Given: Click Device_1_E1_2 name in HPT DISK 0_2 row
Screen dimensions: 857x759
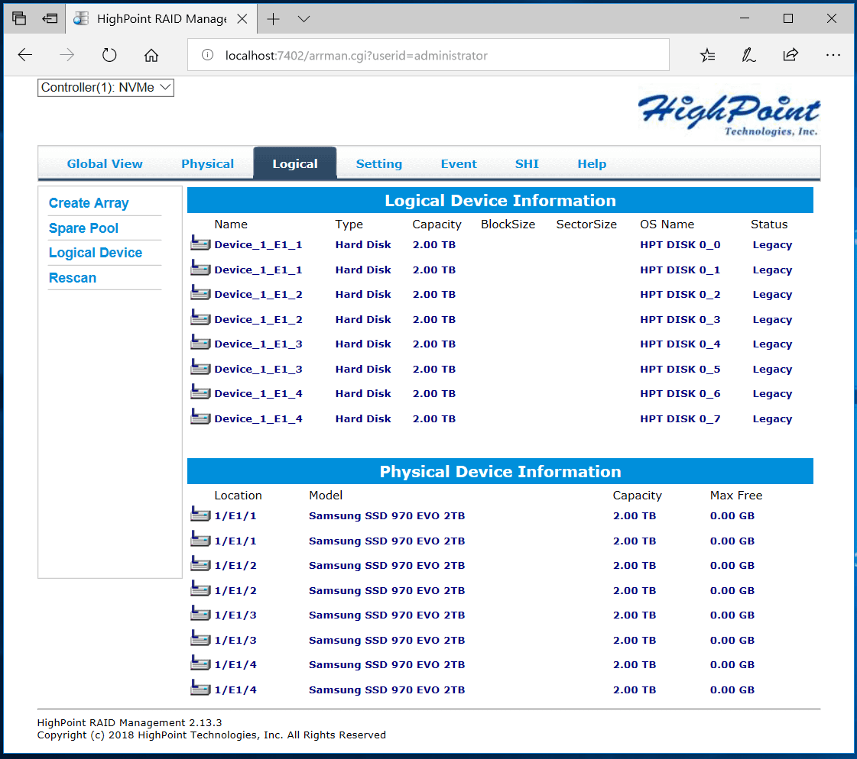Looking at the screenshot, I should [x=258, y=294].
